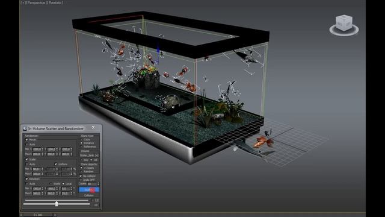Toggle the Undo OFF checkbox
The width and height of the screenshot is (385, 217).
81,180
